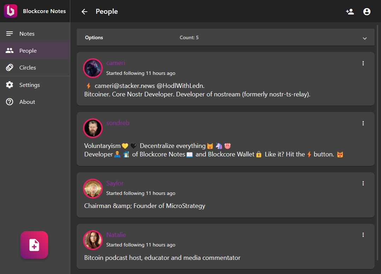Open cameri's profile name link
Image resolution: width=381 pixels, height=274 pixels.
(x=116, y=63)
